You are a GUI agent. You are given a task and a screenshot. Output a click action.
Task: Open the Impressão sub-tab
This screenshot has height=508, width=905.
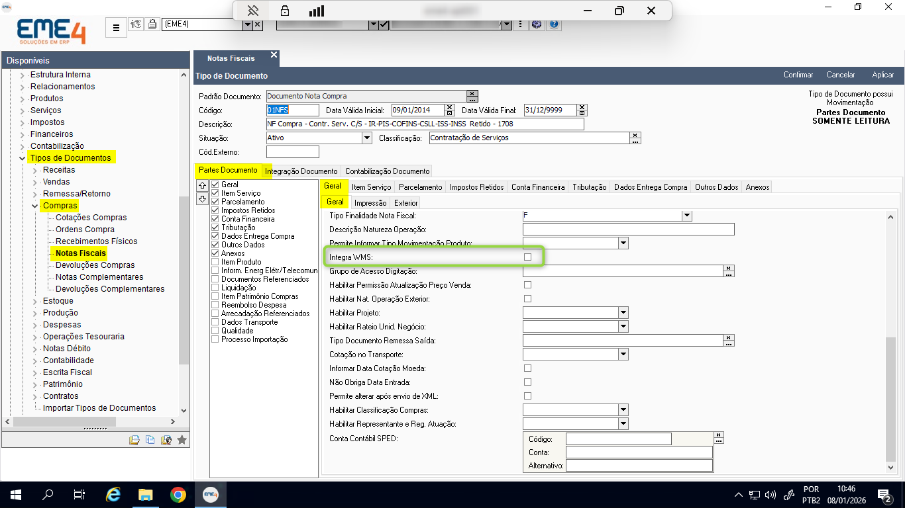click(x=370, y=202)
